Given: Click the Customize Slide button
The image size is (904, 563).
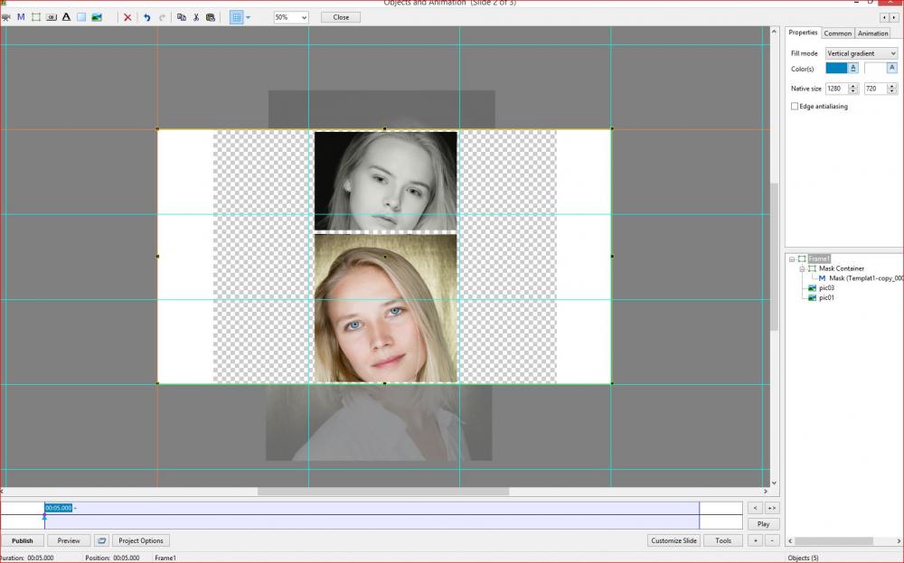Looking at the screenshot, I should [x=674, y=540].
